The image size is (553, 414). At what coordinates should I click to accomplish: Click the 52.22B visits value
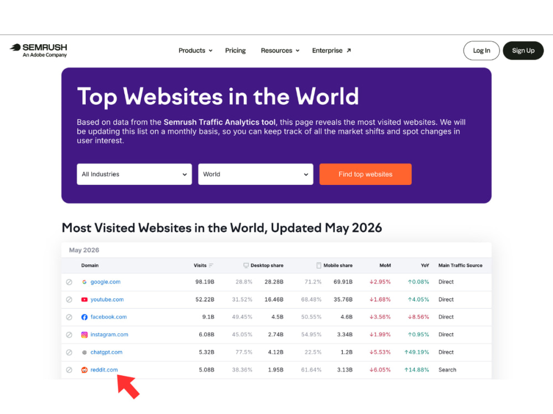click(205, 300)
